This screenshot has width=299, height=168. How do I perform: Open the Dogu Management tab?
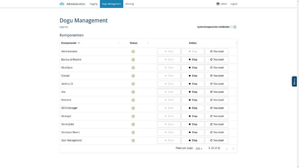111,4
